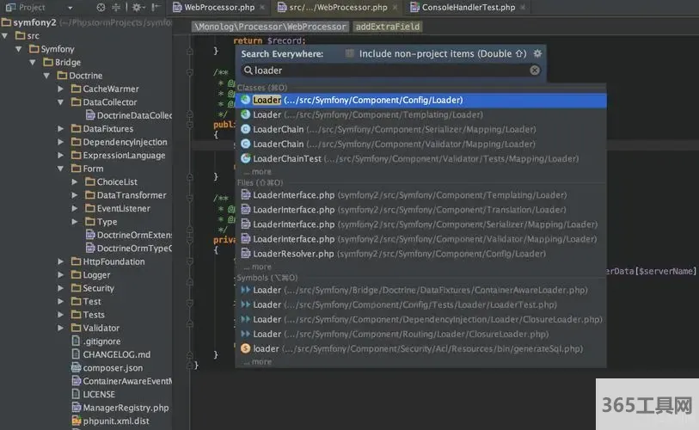
Task: Click the LoaderChainTest class icon
Action: tap(246, 159)
